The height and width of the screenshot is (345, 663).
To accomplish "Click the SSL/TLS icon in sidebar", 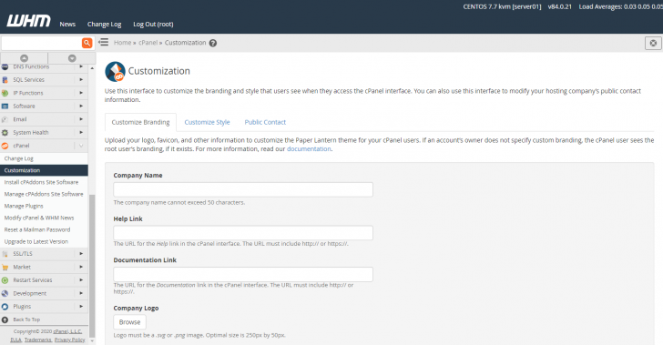I will (x=5, y=254).
